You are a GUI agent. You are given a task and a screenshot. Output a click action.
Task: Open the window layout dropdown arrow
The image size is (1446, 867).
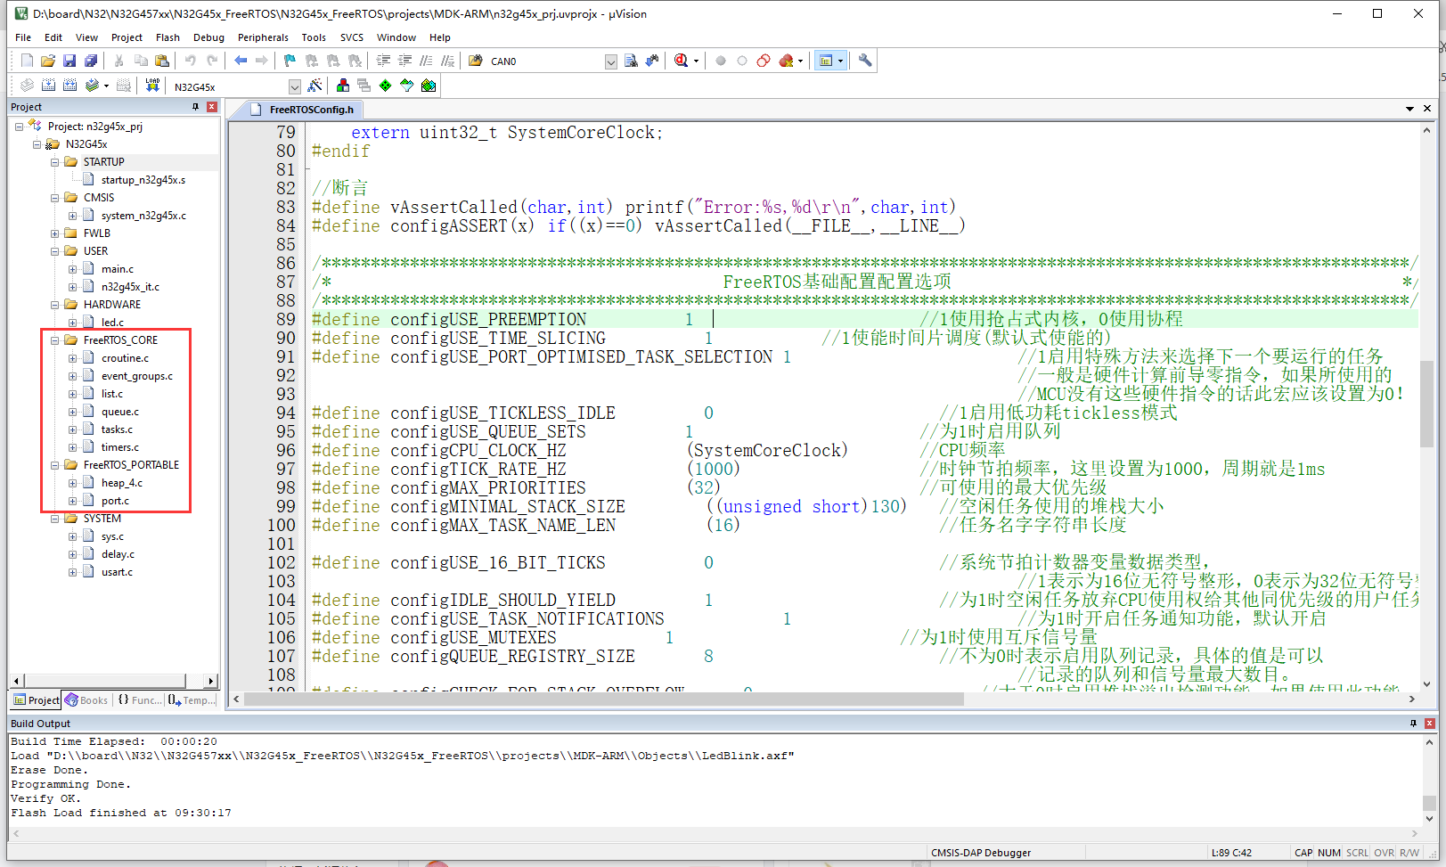840,61
